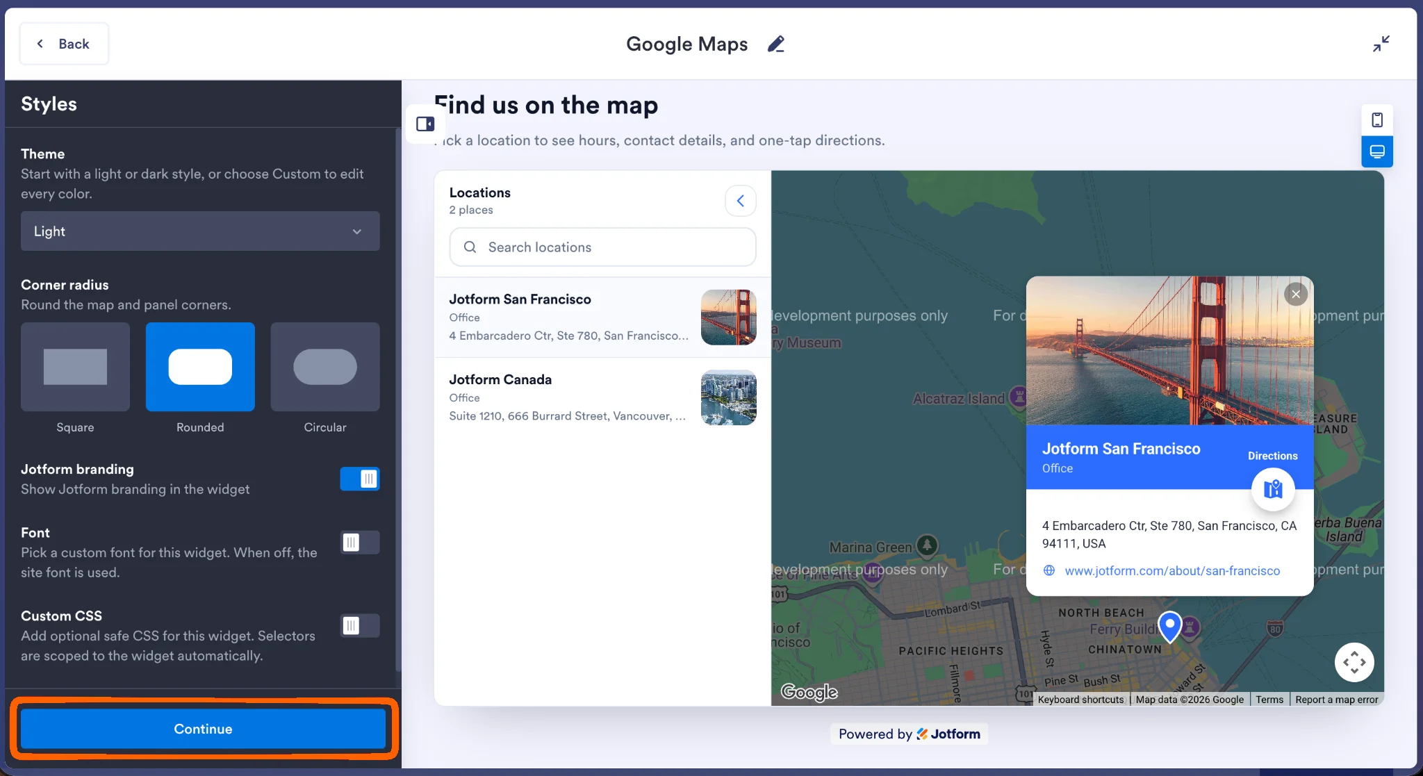Open the Theme dropdown set to Light
This screenshot has width=1423, height=776.
pyautogui.click(x=200, y=231)
